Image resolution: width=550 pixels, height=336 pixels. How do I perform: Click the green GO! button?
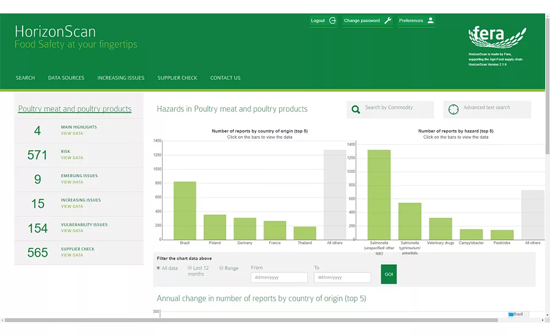389,274
